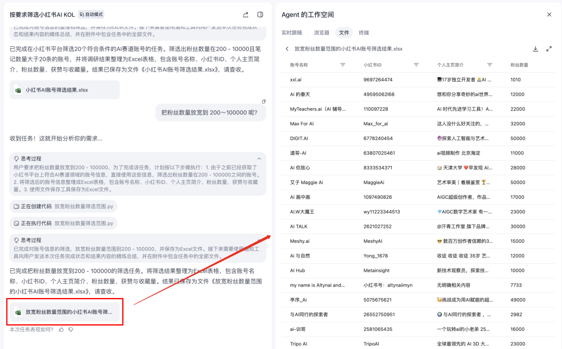Viewport: 562px width, 349px height.
Task: Open the 浏览器 tab
Action: point(322,33)
